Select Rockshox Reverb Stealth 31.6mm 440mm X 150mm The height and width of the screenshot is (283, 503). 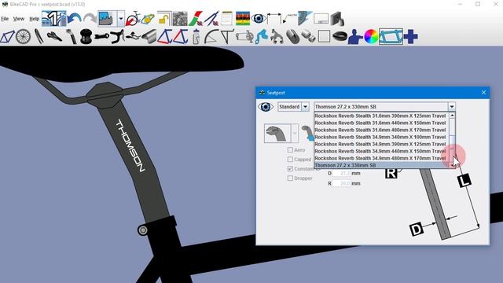pyautogui.click(x=380, y=123)
